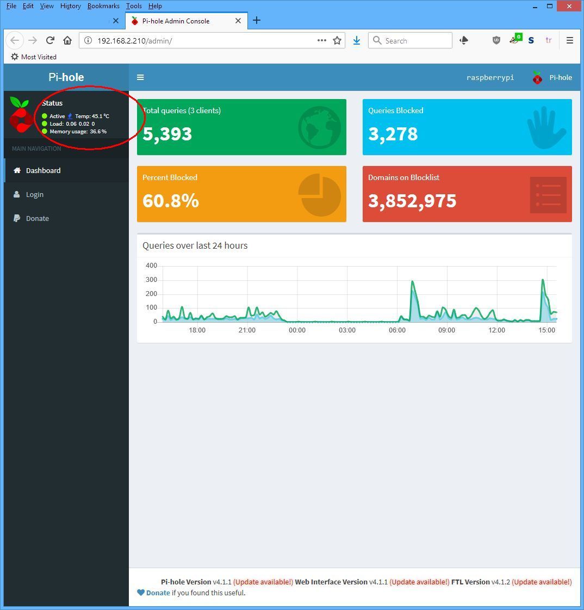Click the globe icon on Total queries card
Image resolution: width=584 pixels, height=610 pixels.
click(319, 127)
